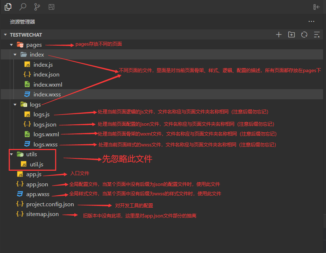Open the index.wxml file

pyautogui.click(x=48, y=84)
